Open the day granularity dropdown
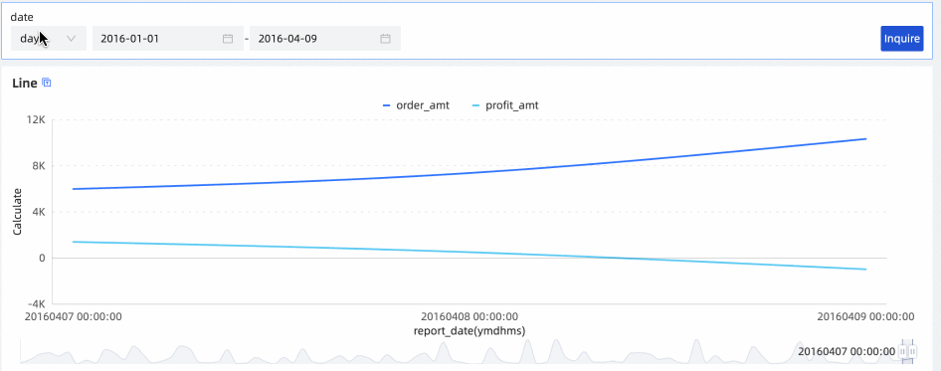941x371 pixels. (x=49, y=39)
